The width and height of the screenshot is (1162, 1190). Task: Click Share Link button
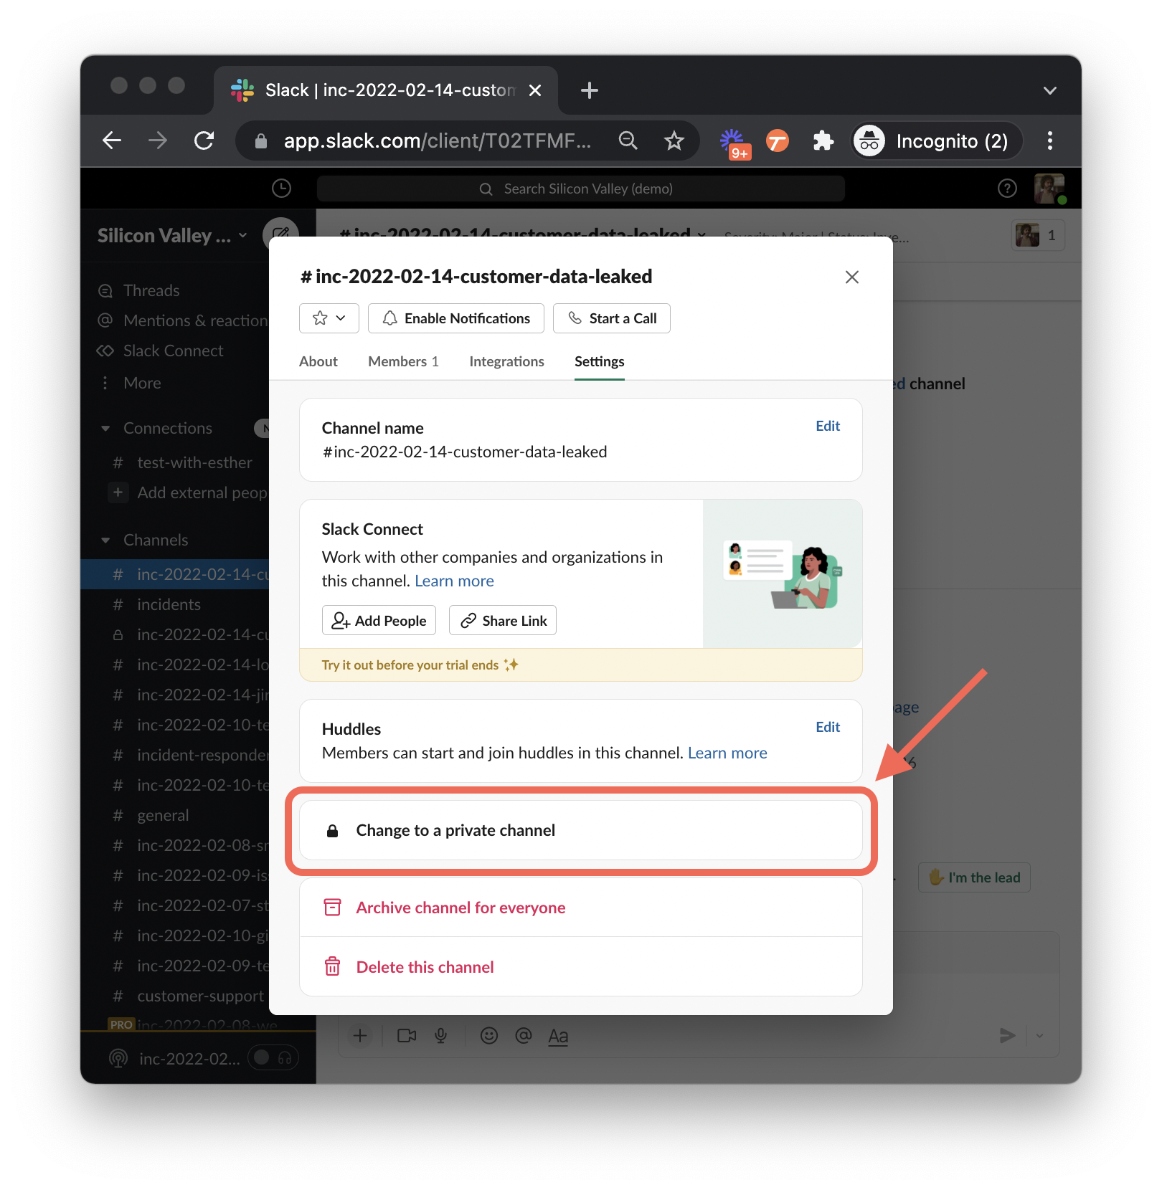tap(503, 621)
